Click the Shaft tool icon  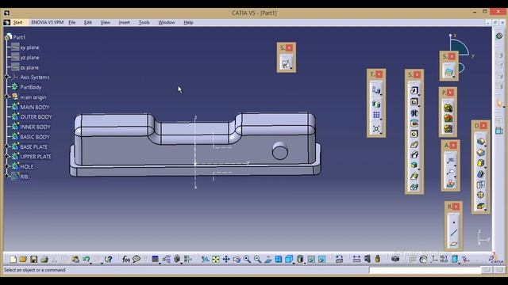pyautogui.click(x=414, y=112)
